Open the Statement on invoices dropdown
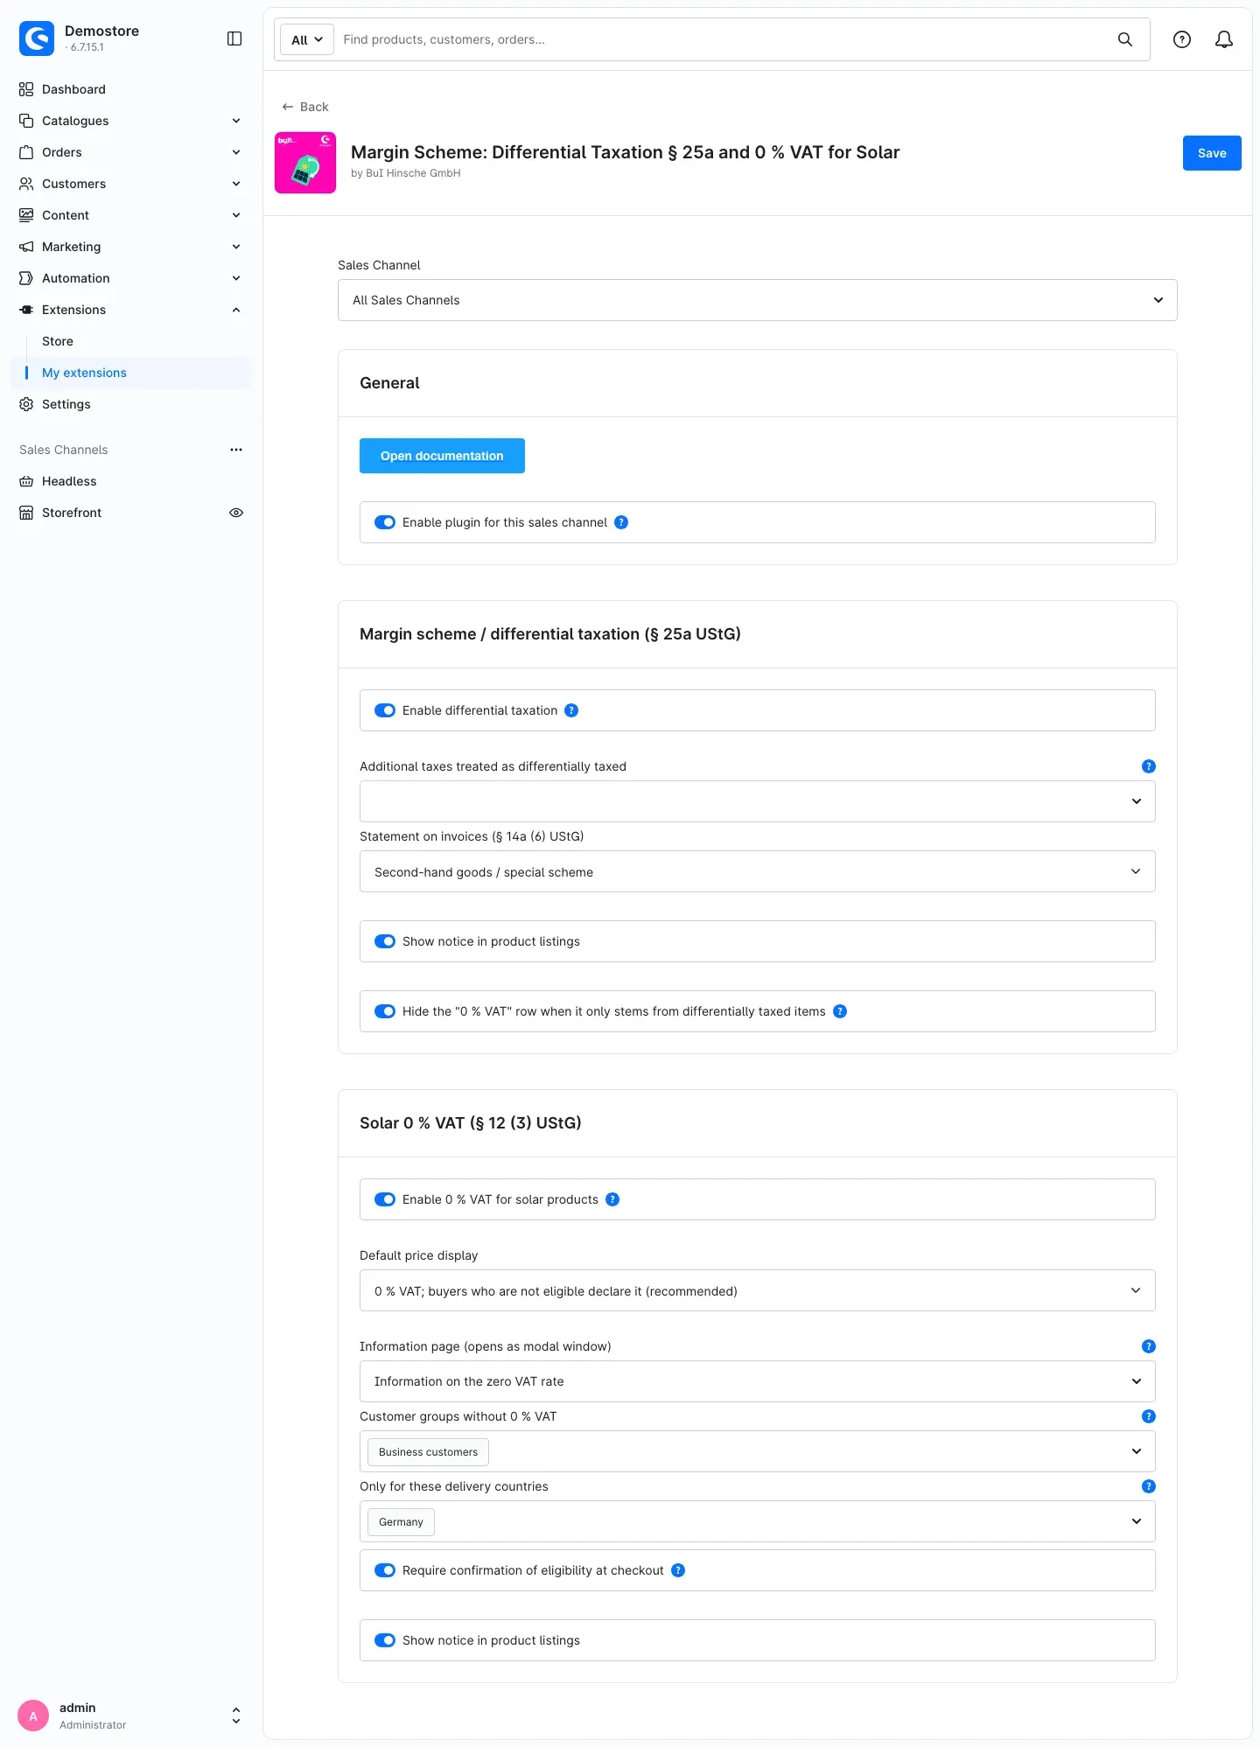Image resolution: width=1260 pixels, height=1747 pixels. tap(758, 871)
